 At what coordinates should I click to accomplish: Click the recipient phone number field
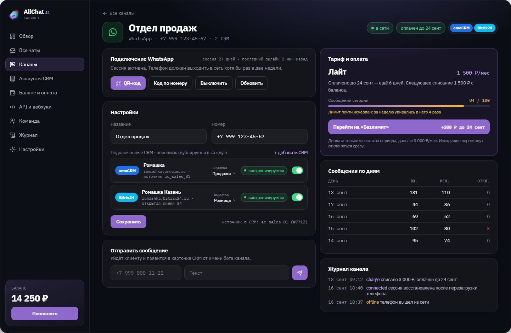coord(146,273)
